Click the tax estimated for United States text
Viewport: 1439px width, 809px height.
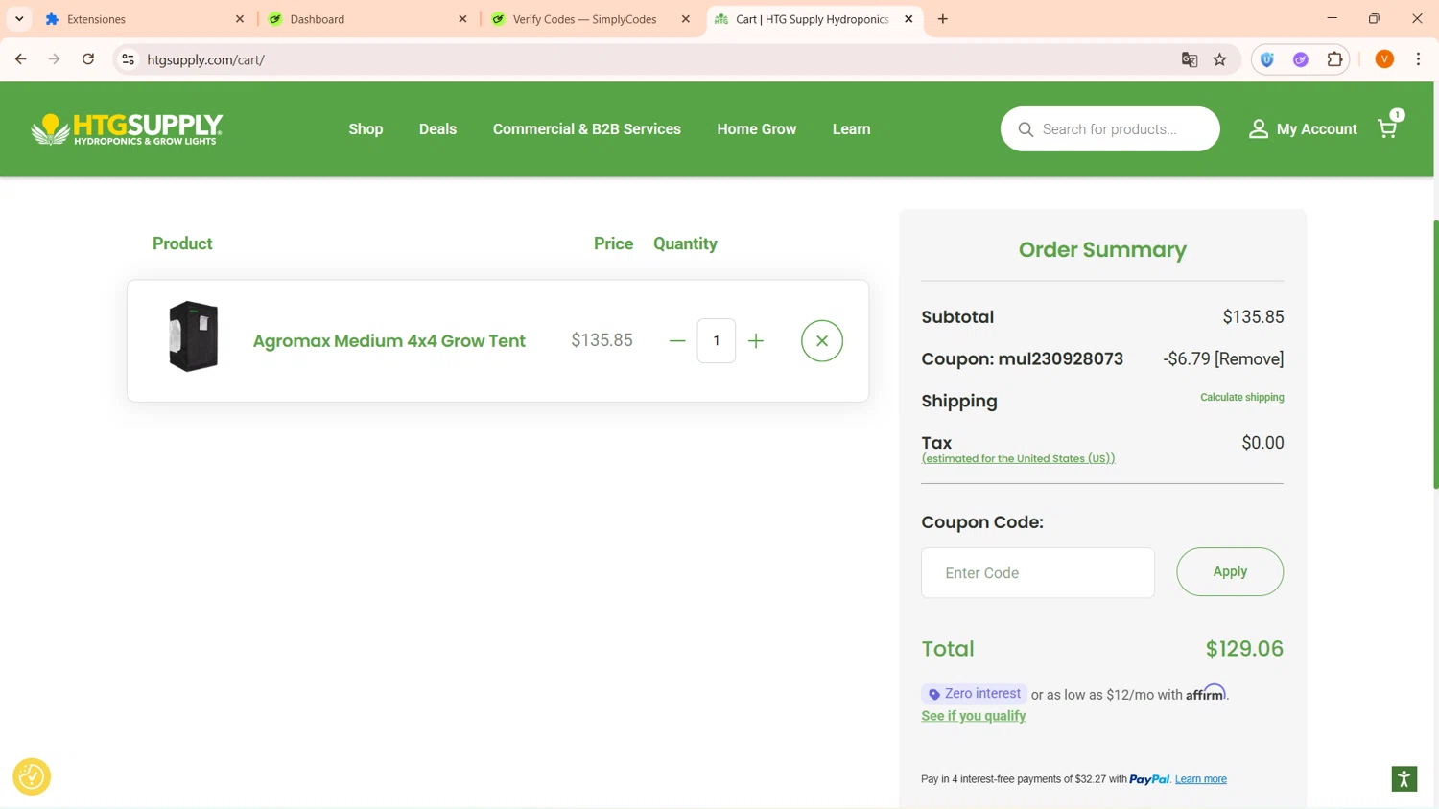pyautogui.click(x=1018, y=458)
